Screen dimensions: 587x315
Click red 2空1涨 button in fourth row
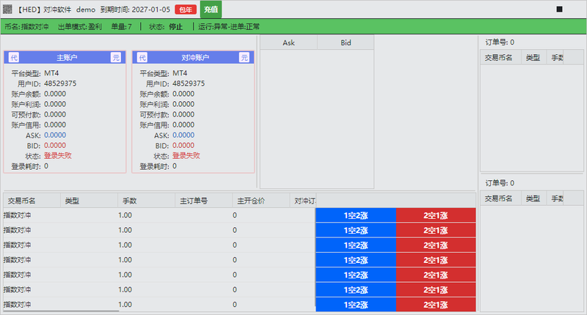[x=436, y=260]
